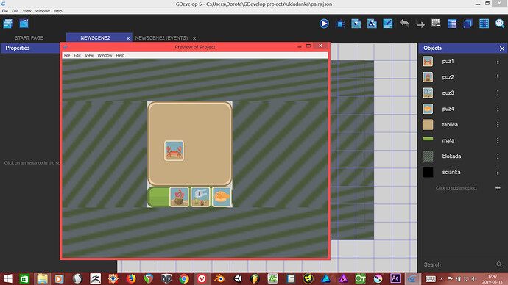508x285 pixels.
Task: Close the NEWSCENE2 tab
Action: (x=128, y=38)
